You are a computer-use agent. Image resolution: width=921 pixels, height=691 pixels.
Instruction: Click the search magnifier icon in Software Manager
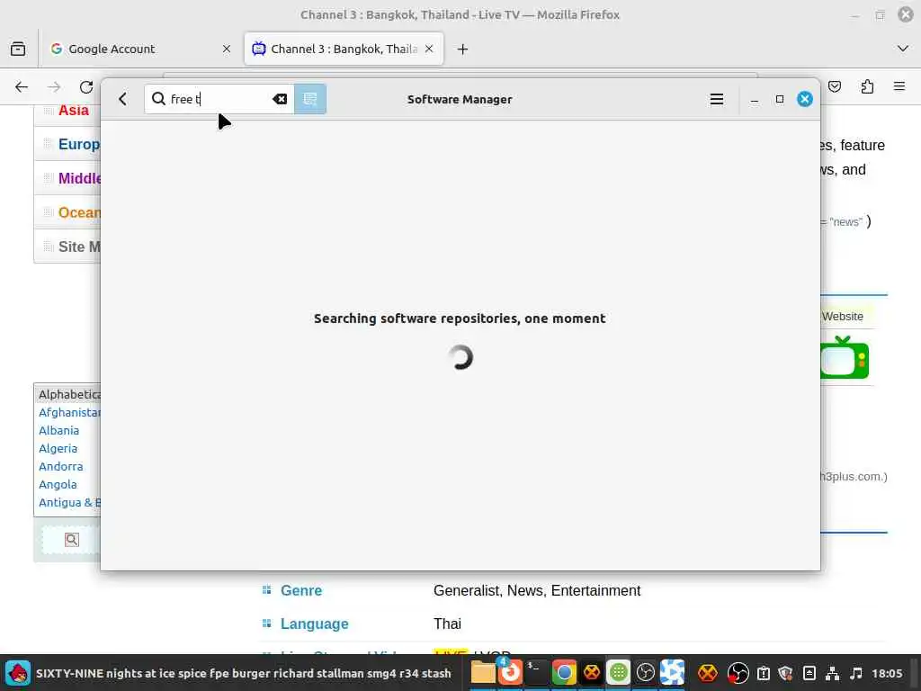tap(158, 99)
